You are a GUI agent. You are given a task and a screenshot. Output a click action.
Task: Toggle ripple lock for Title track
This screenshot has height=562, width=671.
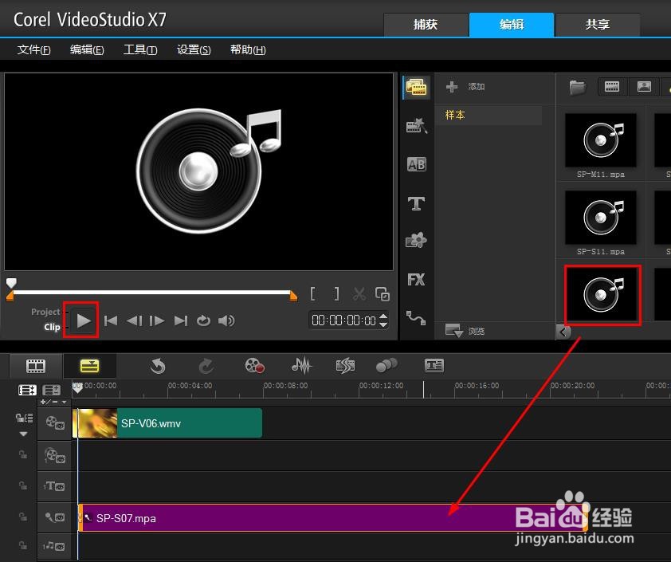[23, 485]
